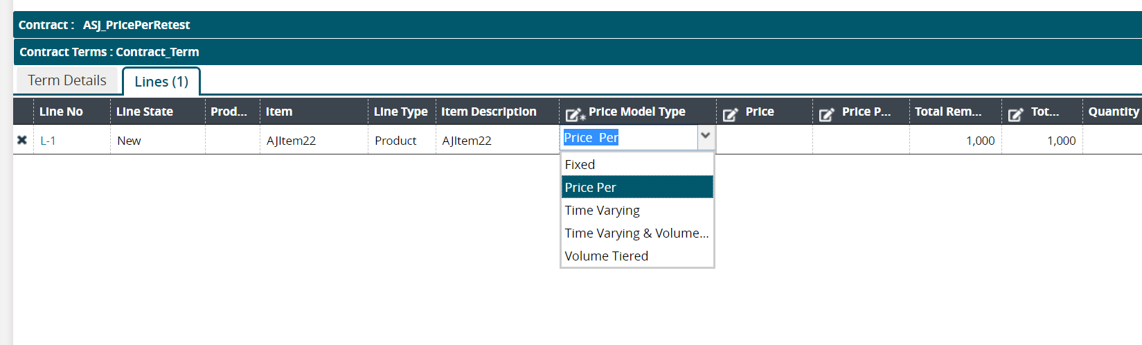This screenshot has height=345, width=1142.
Task: Click the edit icon beside Tot... header
Action: pos(1015,114)
